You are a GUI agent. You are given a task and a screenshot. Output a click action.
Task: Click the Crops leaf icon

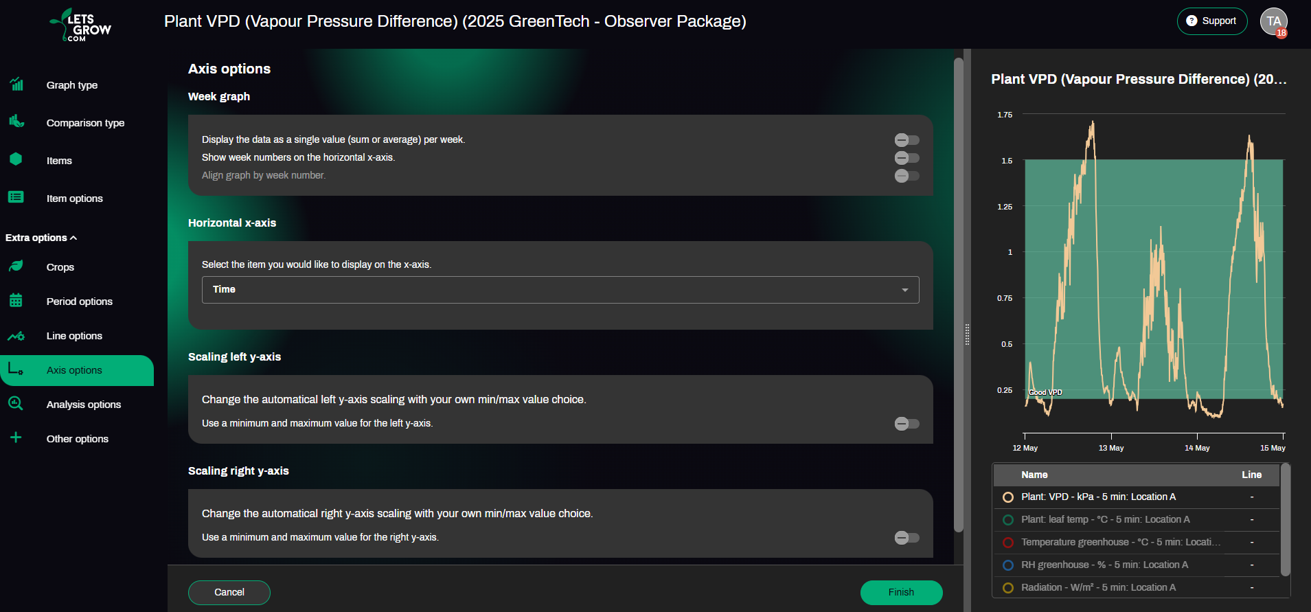(16, 266)
